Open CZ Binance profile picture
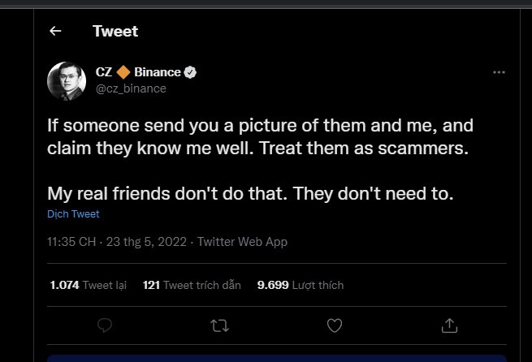 coord(67,80)
